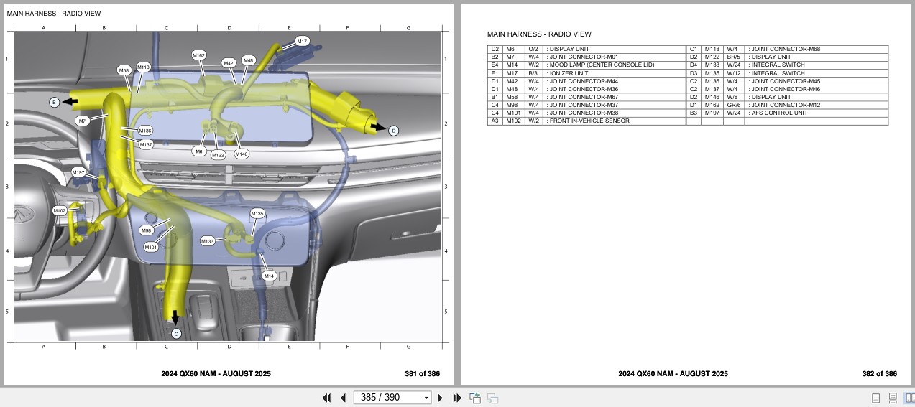Viewport: 915px width, 407px height.
Task: Click table cell JOINT CONNECTOR-M01
Action: pyautogui.click(x=615, y=57)
